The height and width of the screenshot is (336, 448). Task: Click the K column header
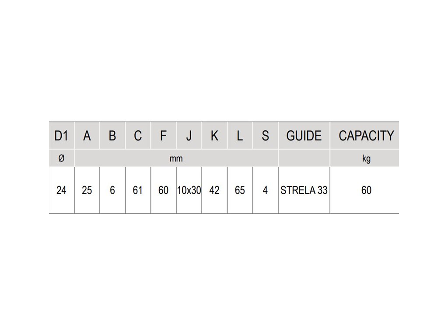click(214, 136)
